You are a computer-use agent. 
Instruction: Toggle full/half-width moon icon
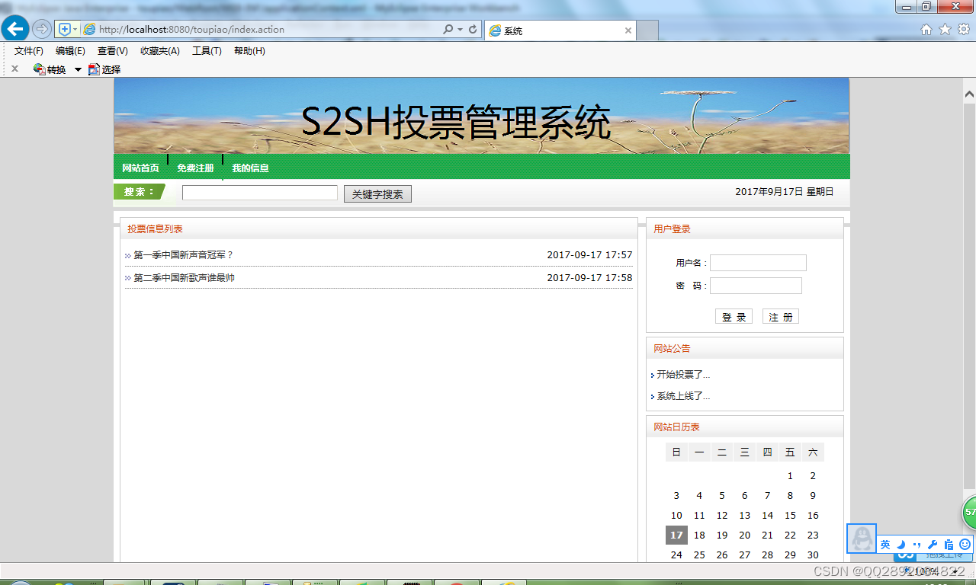click(900, 544)
